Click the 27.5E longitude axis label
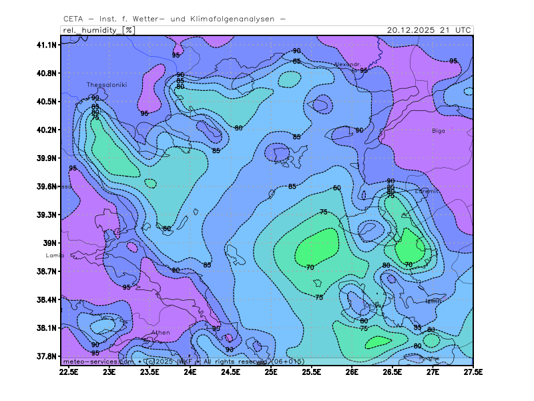Image resolution: width=534 pixels, height=401 pixels. (473, 371)
